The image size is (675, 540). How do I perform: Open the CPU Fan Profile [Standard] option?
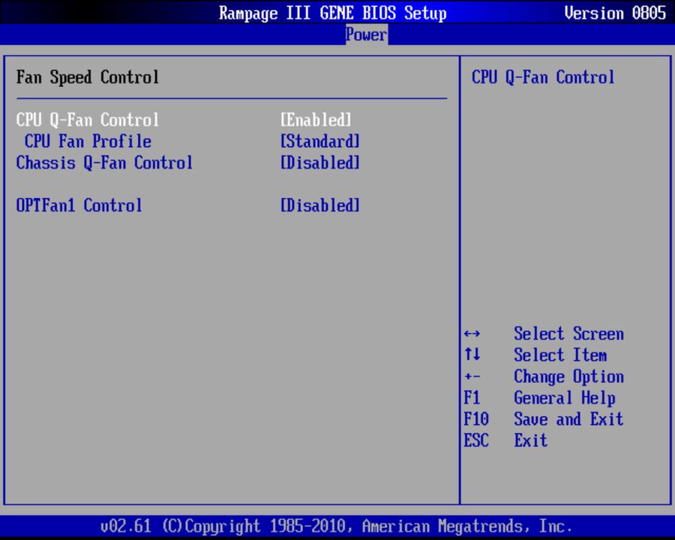coord(319,141)
